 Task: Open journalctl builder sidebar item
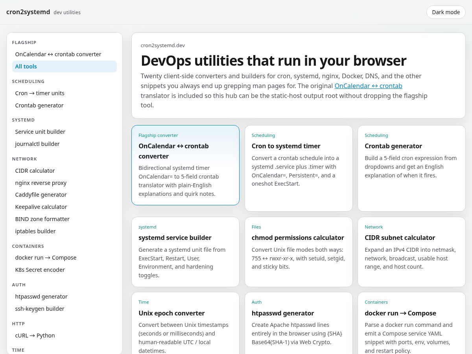click(65, 144)
